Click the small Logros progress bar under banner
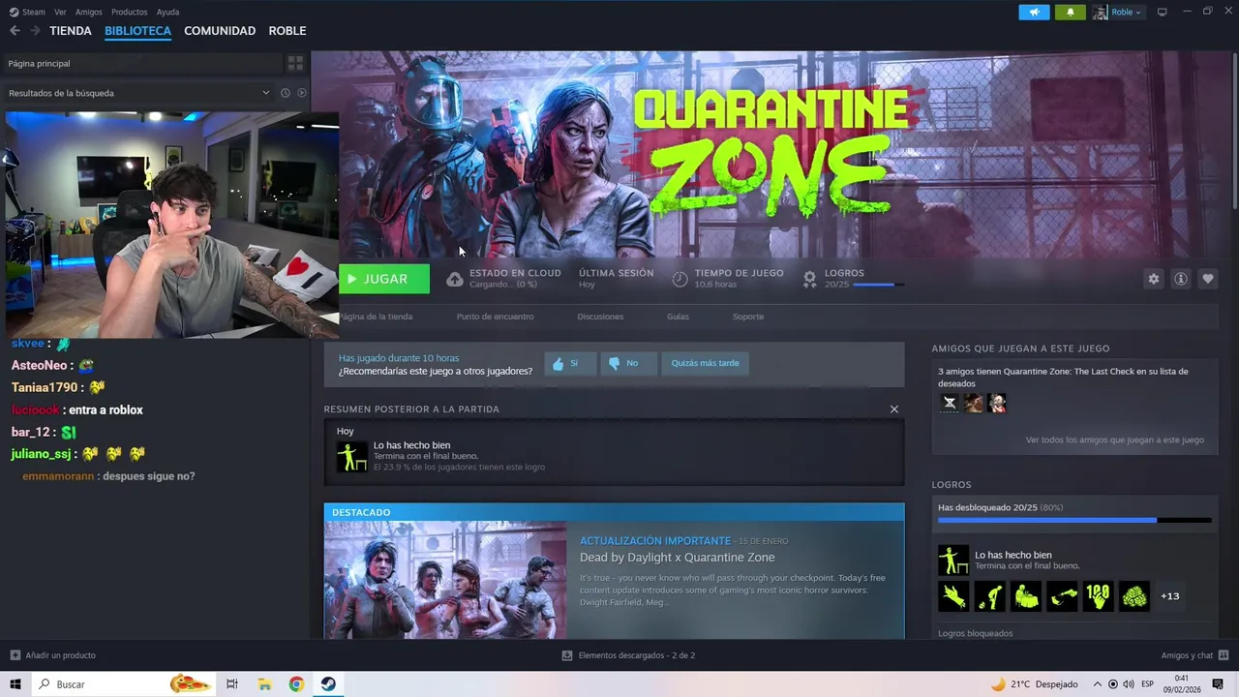Screen dimensions: 1239x697 [x=879, y=285]
